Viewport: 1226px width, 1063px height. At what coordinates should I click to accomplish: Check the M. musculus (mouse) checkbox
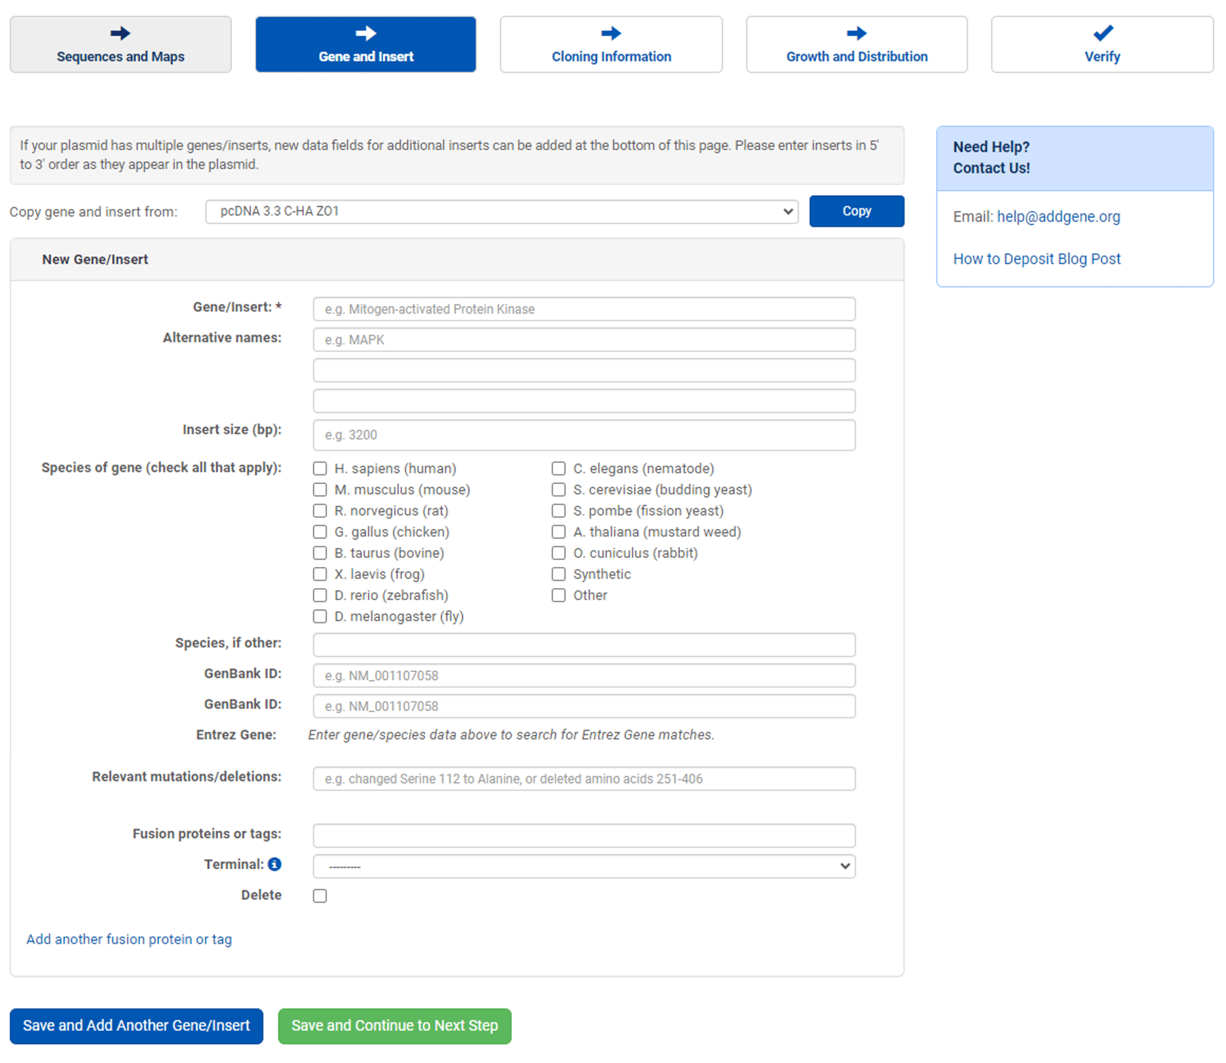tap(320, 489)
